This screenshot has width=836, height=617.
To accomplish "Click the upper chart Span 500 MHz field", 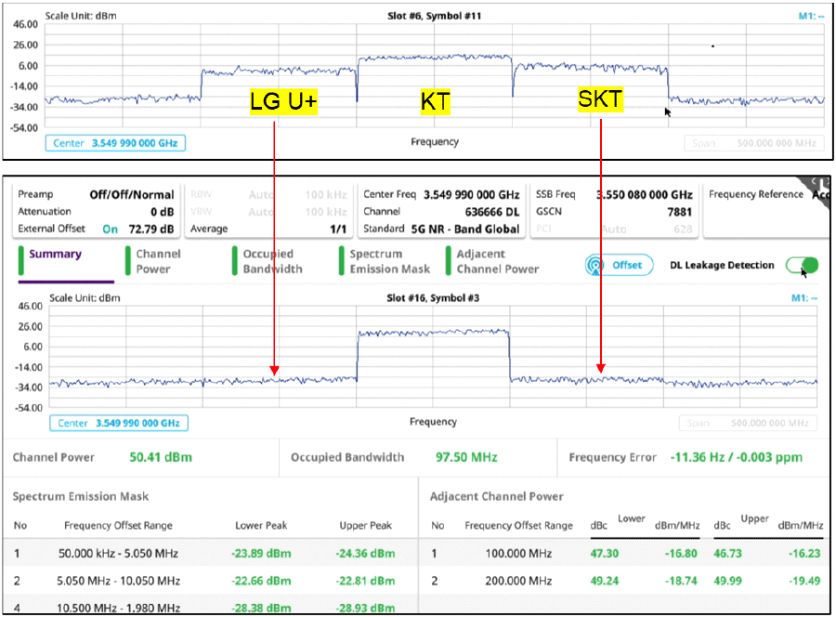I will tap(753, 143).
